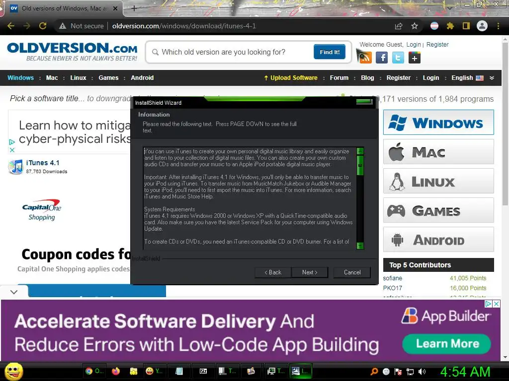The height and width of the screenshot is (381, 509).
Task: Click the Not secure warning icon
Action: coord(63,26)
